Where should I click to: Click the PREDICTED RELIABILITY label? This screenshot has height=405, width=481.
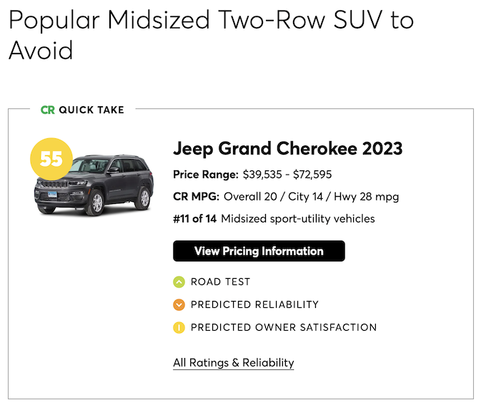pos(254,305)
